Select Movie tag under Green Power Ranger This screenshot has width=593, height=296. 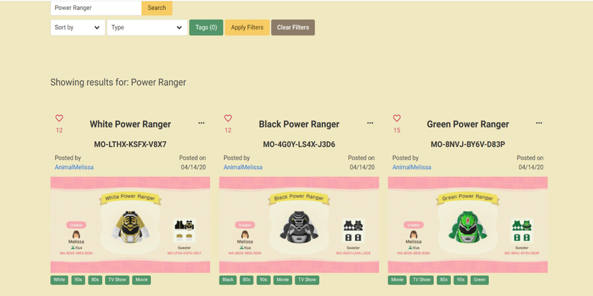397,280
